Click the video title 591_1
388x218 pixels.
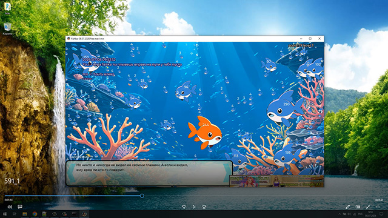point(12,181)
